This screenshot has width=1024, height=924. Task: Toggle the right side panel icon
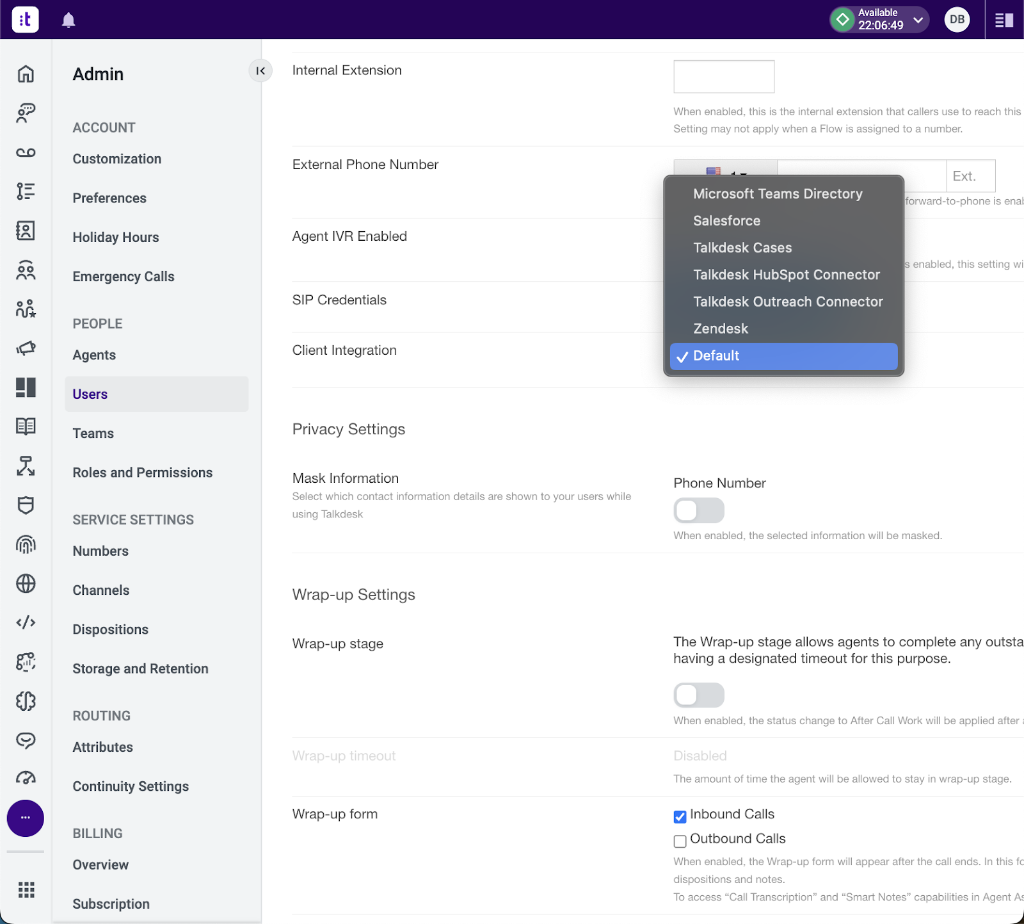[x=1004, y=20]
